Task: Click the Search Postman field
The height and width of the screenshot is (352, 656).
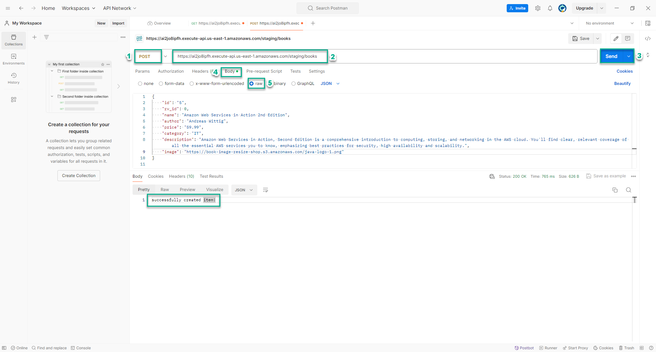Action: (328, 8)
